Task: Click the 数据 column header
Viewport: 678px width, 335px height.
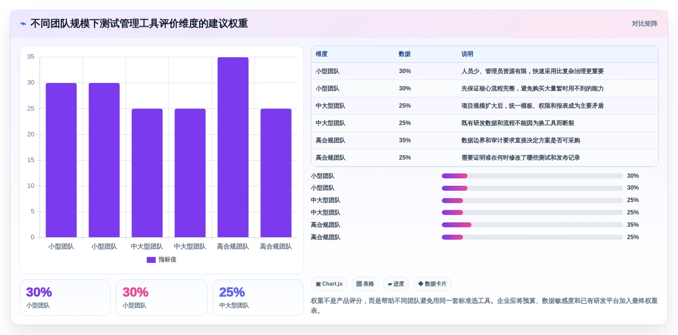Action: 405,54
